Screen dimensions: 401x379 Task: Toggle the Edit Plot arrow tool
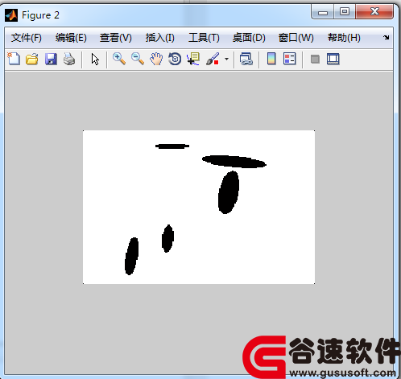click(x=95, y=59)
